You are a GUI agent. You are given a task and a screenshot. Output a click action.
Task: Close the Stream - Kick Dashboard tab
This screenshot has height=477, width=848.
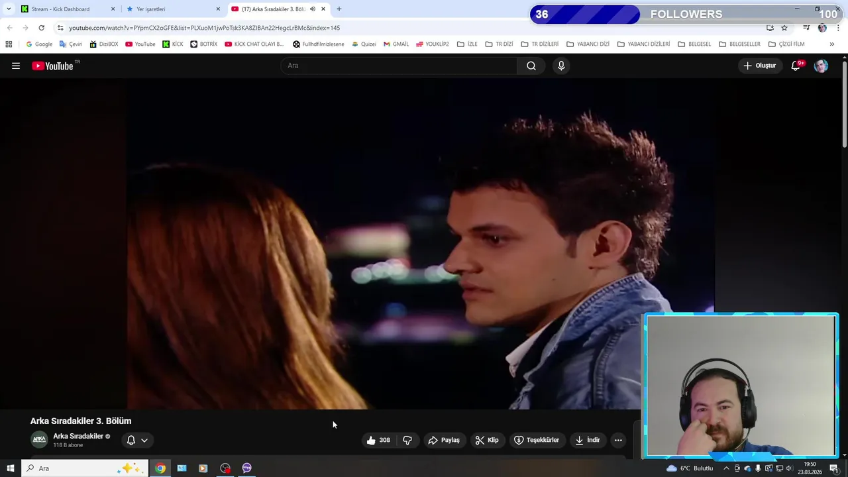[x=113, y=9]
